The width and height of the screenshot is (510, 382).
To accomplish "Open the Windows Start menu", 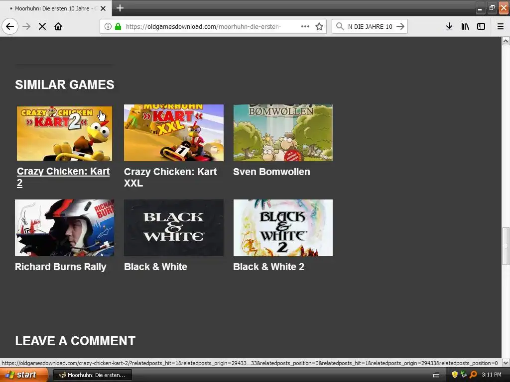I will coord(24,375).
